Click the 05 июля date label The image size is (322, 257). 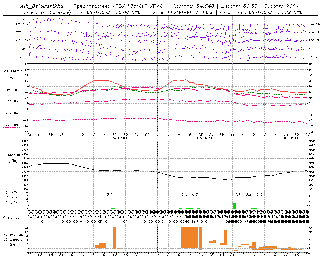pos(205,138)
